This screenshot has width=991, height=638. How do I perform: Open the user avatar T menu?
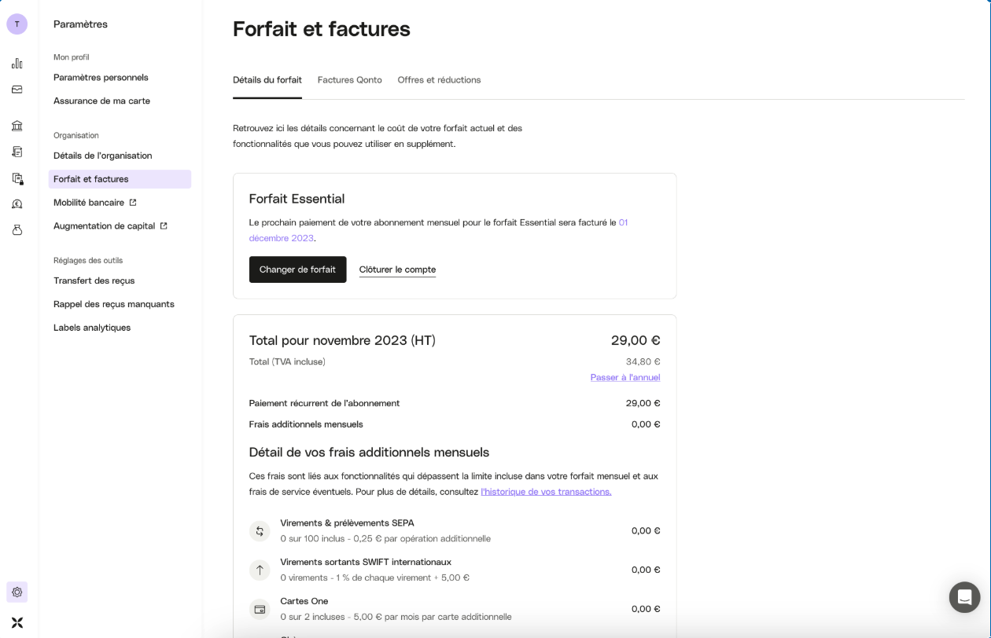coord(17,24)
